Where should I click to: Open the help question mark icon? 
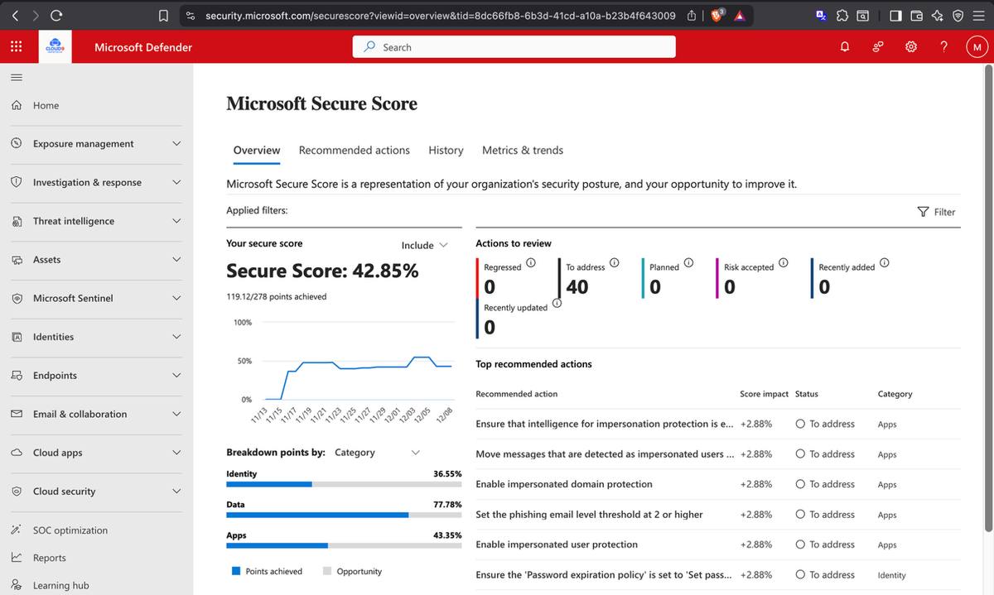click(x=944, y=47)
